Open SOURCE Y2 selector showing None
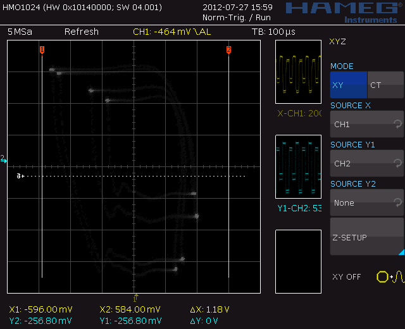405x329 pixels. [x=366, y=203]
